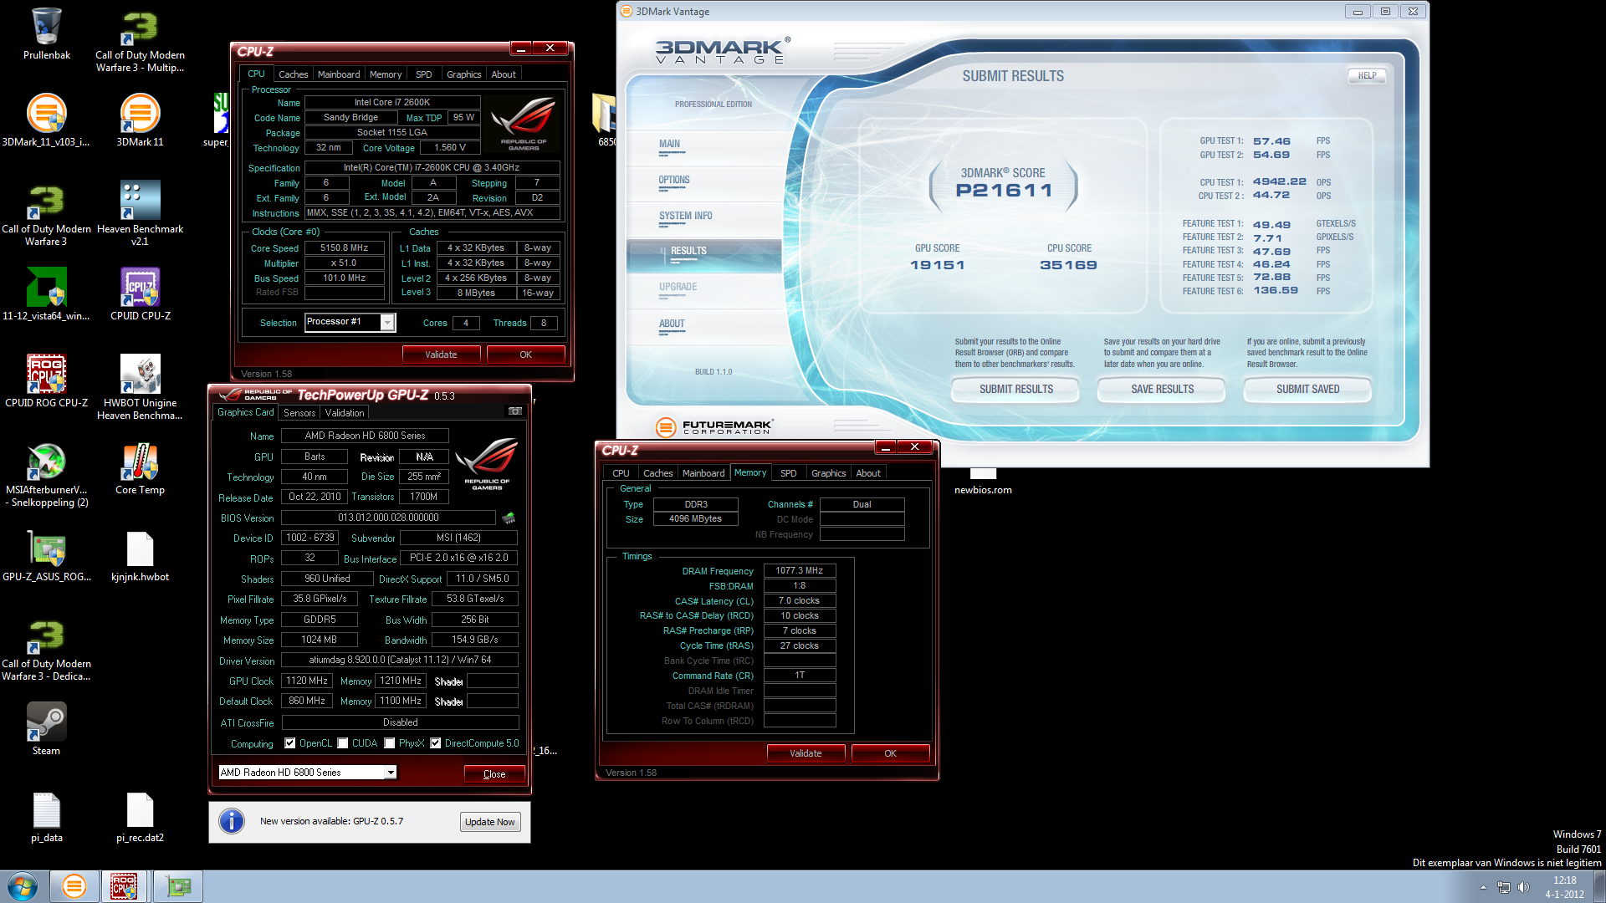Image resolution: width=1606 pixels, height=903 pixels.
Task: Open the GPU-Z_ASUS_ROG desktop icon
Action: (47, 555)
